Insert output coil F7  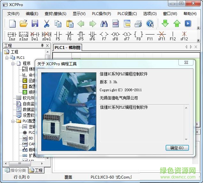click(x=104, y=35)
